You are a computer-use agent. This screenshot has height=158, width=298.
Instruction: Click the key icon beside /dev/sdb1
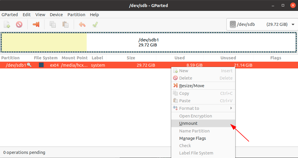29,65
